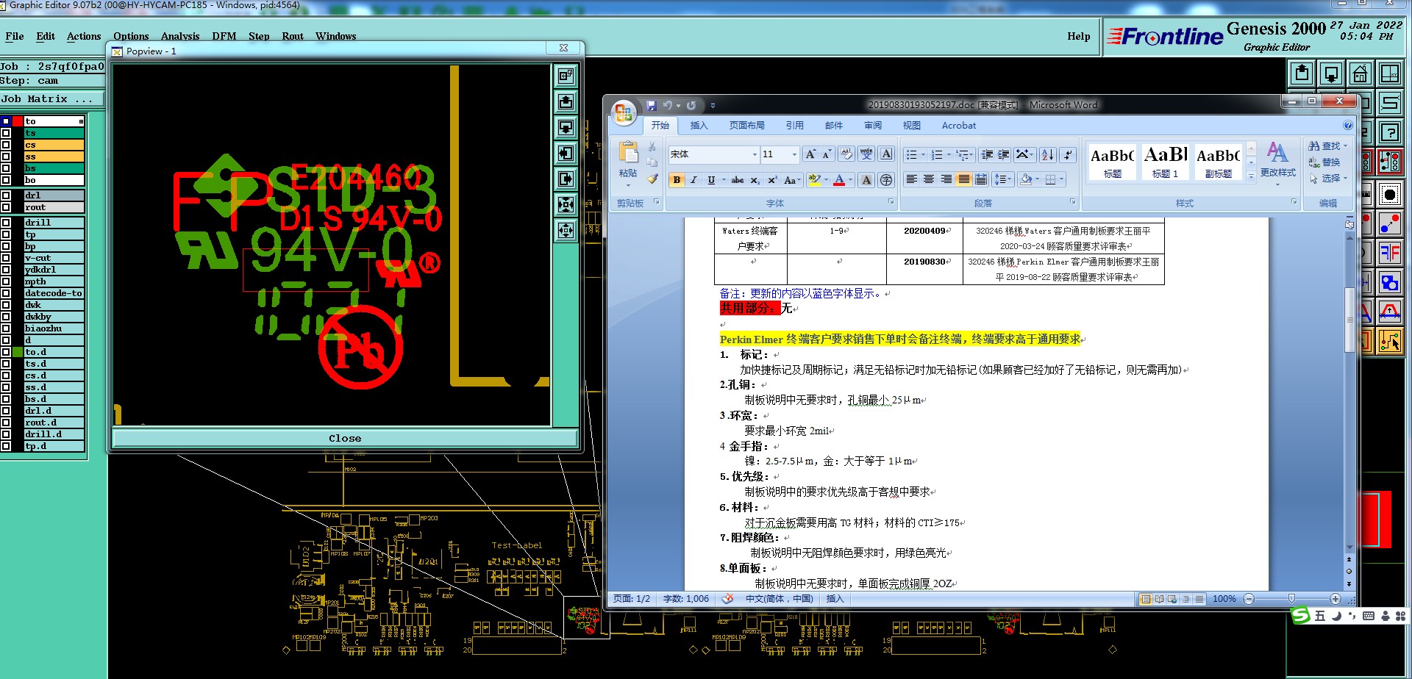Open the DFM menu in Genesis
1412x679 pixels.
(224, 36)
